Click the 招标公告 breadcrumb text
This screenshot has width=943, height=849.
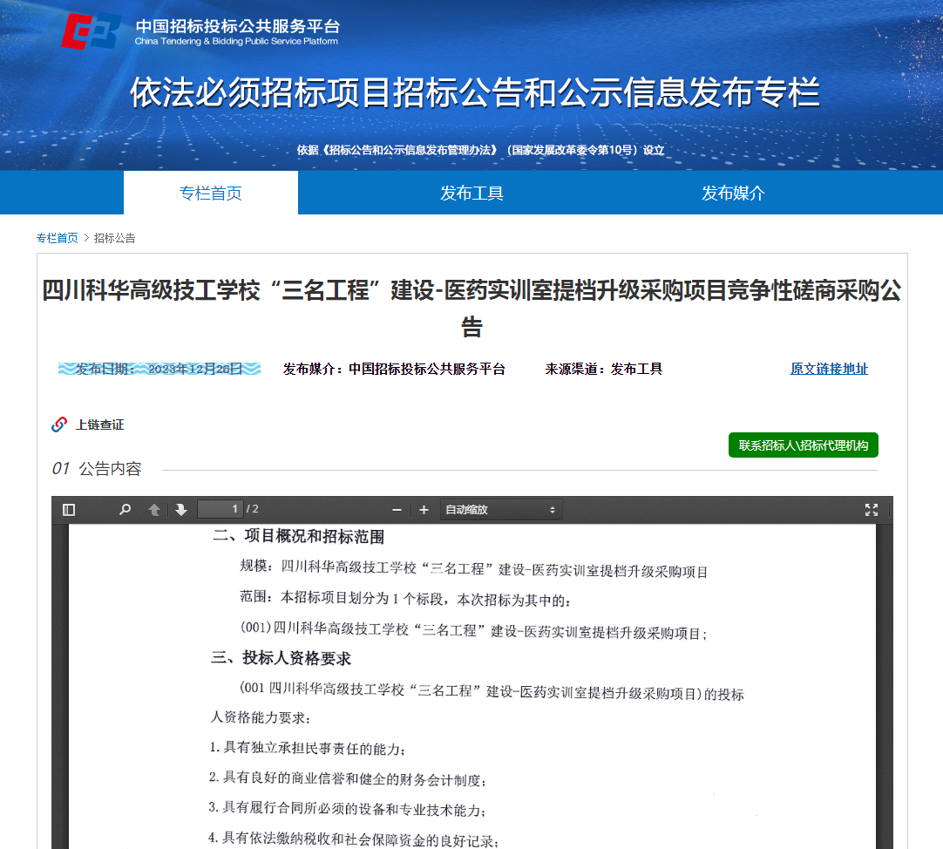(x=115, y=238)
